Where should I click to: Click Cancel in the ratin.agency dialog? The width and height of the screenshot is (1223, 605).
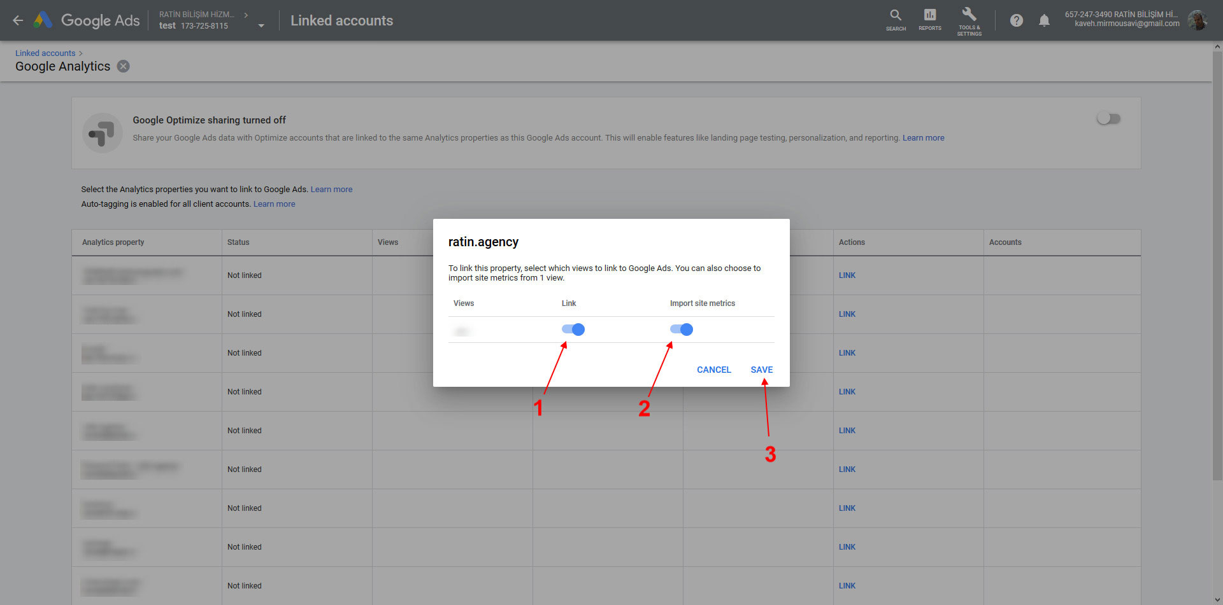click(x=713, y=370)
